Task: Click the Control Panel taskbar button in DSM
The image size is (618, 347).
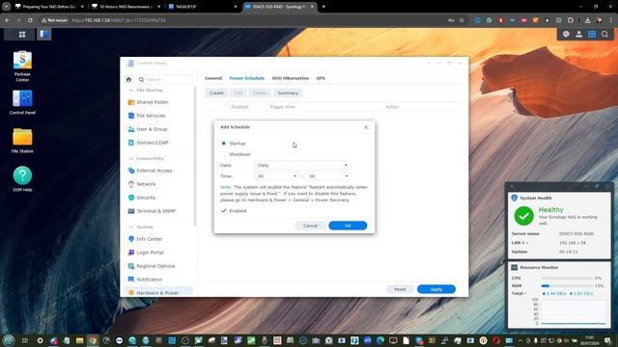Action: coord(43,35)
